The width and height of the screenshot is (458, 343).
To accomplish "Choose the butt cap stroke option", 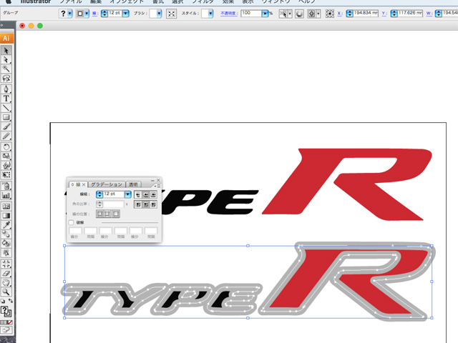I will click(138, 195).
